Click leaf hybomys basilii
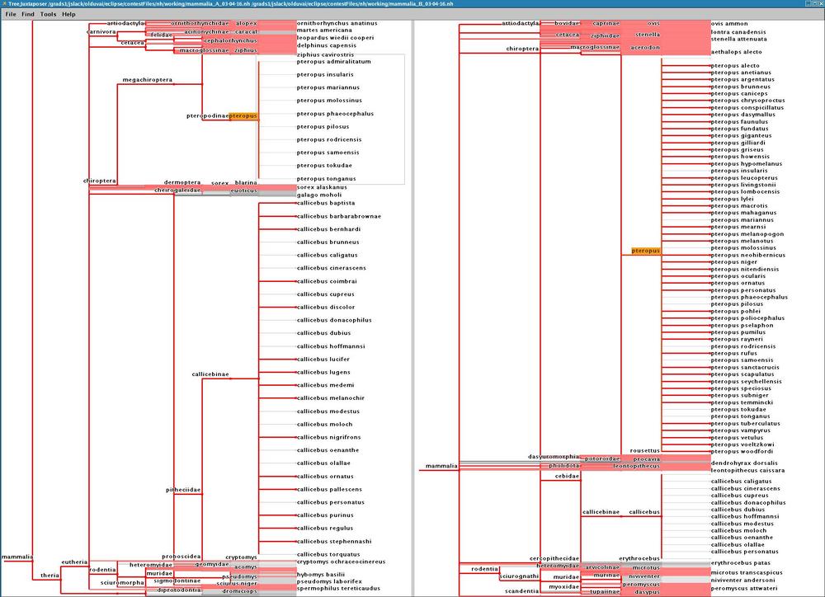Screen dimensions: 825x597 click(321, 575)
